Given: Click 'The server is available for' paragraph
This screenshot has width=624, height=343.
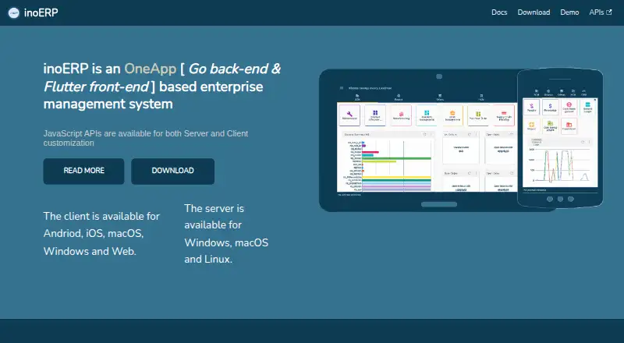Looking at the screenshot, I should (x=226, y=234).
